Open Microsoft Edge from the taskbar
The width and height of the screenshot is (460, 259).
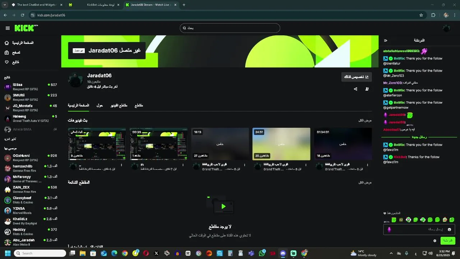coord(114,253)
